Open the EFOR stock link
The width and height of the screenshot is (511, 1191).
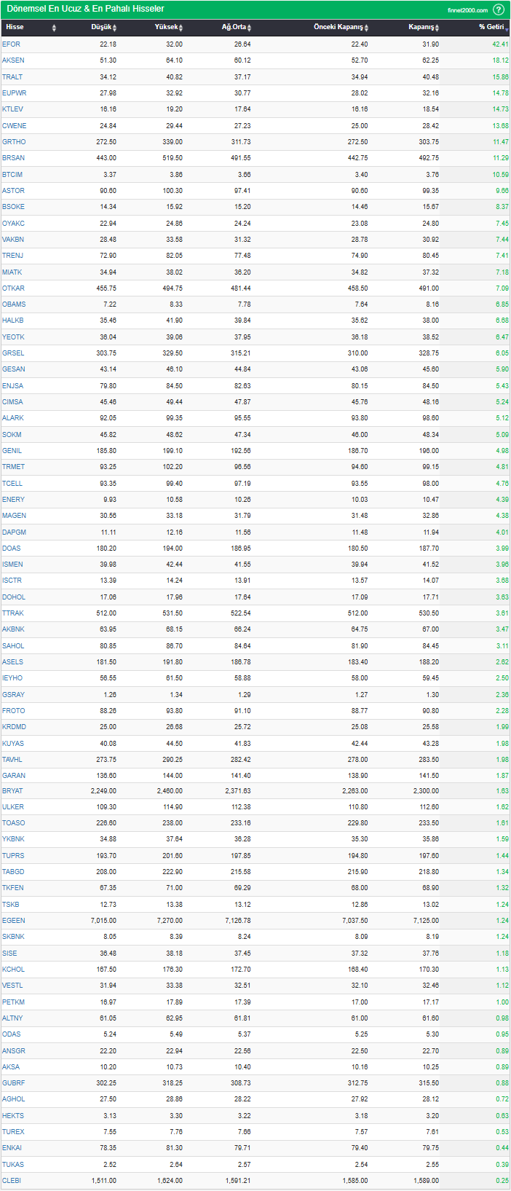(x=11, y=44)
